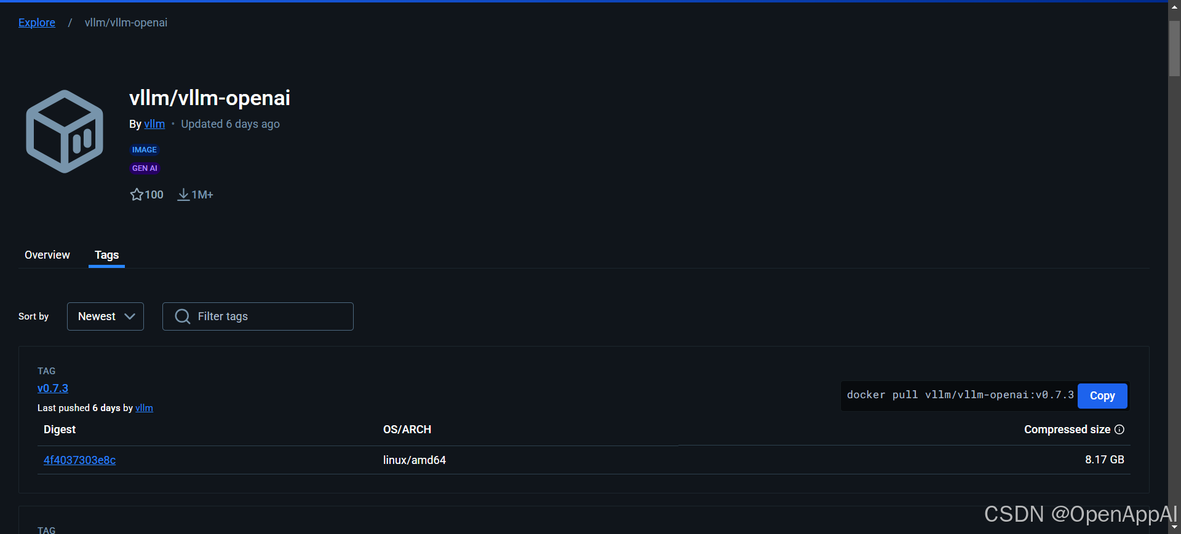Click the docker pull vllm/vllm-openai:v0.7.3 text
Screen dimensions: 1181x534
coord(960,395)
